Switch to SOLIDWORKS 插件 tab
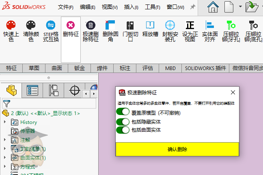This screenshot has height=175, width=263. [x=205, y=68]
